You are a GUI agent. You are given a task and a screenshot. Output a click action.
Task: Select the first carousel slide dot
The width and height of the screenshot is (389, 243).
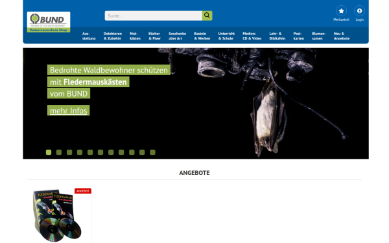[49, 152]
